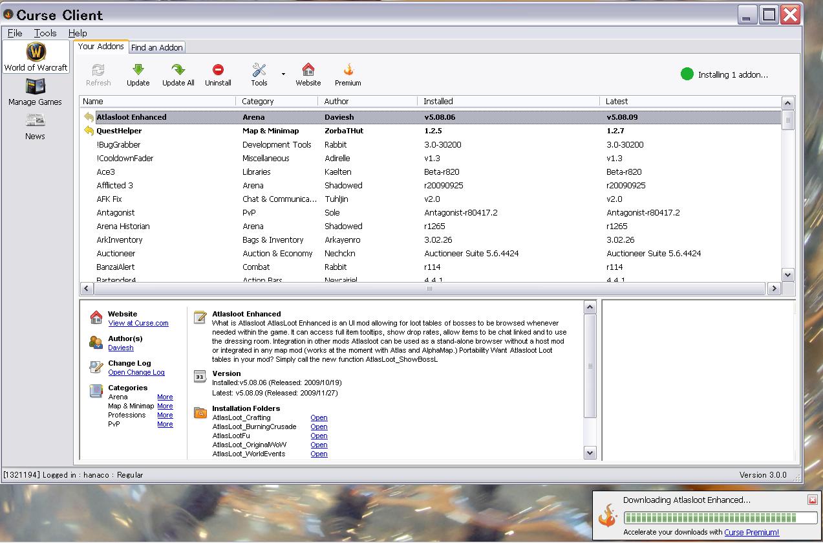Screen dimensions: 823x543
Task: Switch to the Your Addons tab
Action: click(x=101, y=46)
